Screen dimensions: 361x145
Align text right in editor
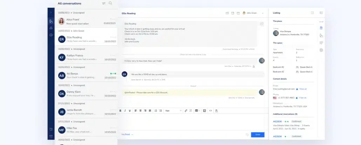pyautogui.click(x=145, y=111)
